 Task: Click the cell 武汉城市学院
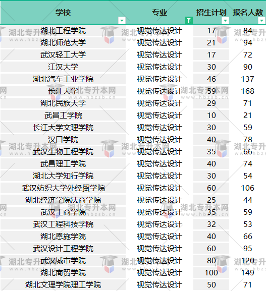pos(63,261)
